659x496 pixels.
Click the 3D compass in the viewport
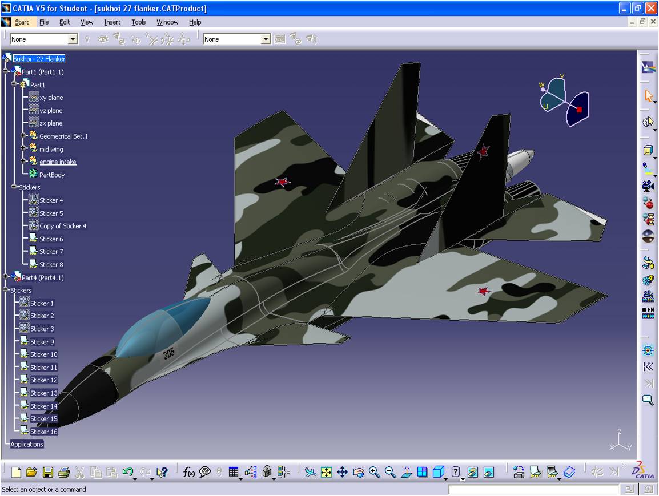pos(564,101)
